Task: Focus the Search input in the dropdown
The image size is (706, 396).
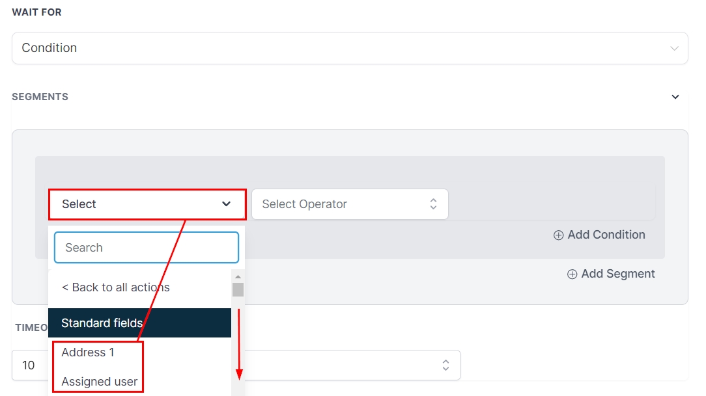Action: point(147,248)
